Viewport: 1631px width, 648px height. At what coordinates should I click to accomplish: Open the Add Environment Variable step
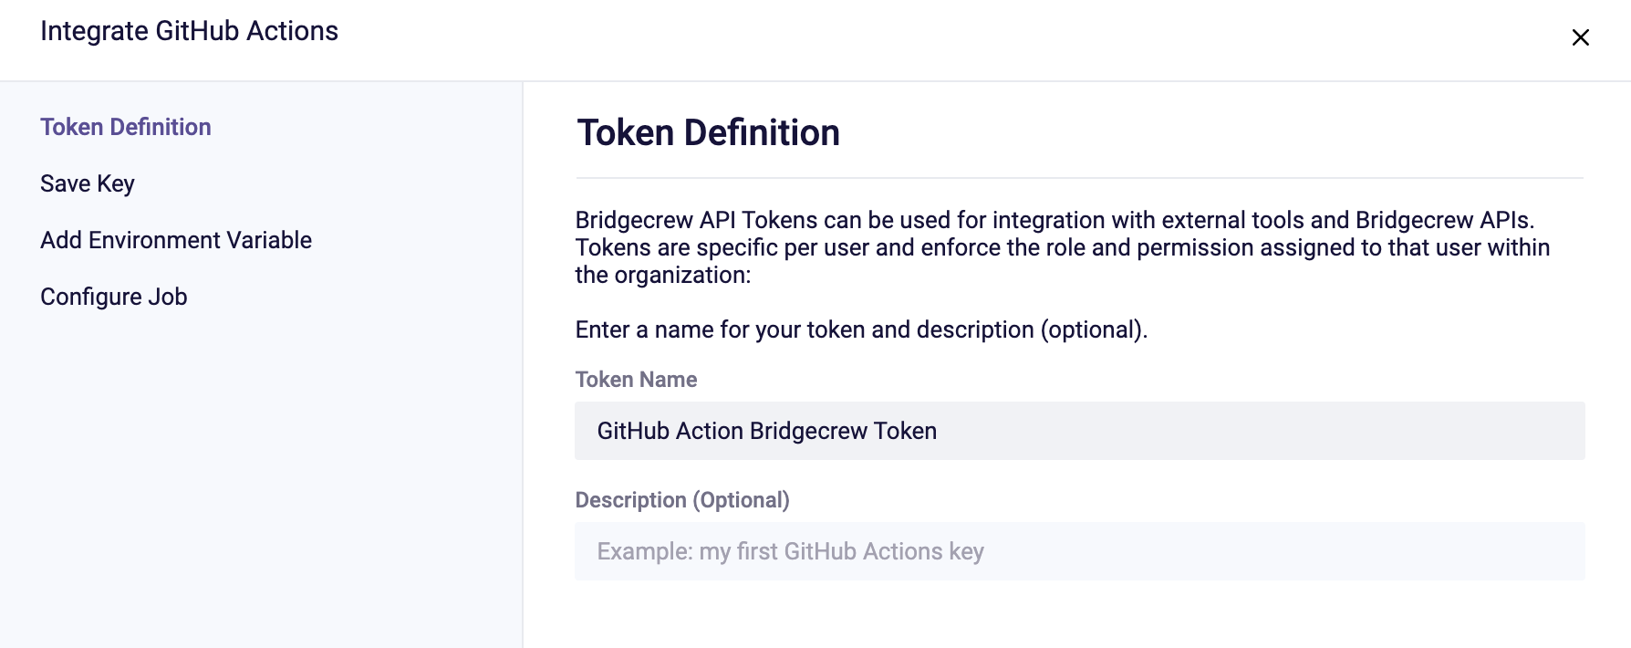pyautogui.click(x=176, y=240)
